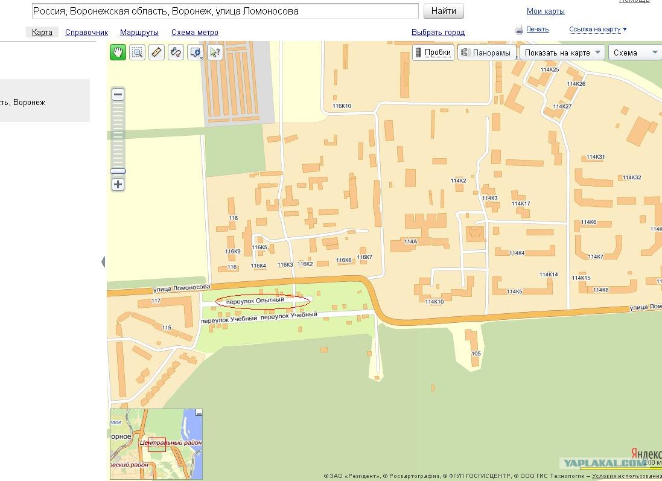Open the Мои карты link

point(546,11)
